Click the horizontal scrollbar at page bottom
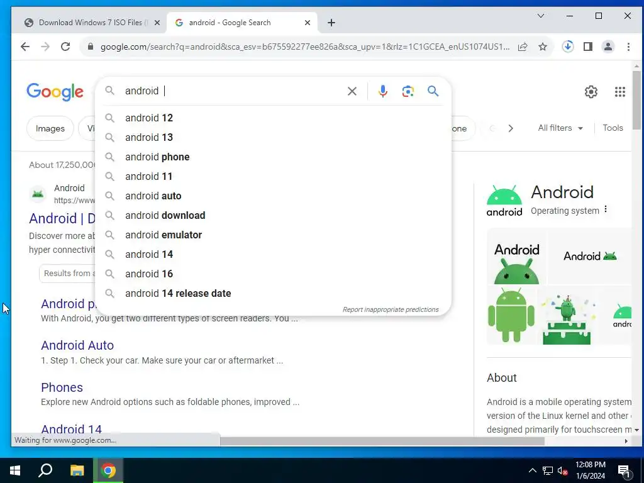The height and width of the screenshot is (483, 644). [x=382, y=441]
